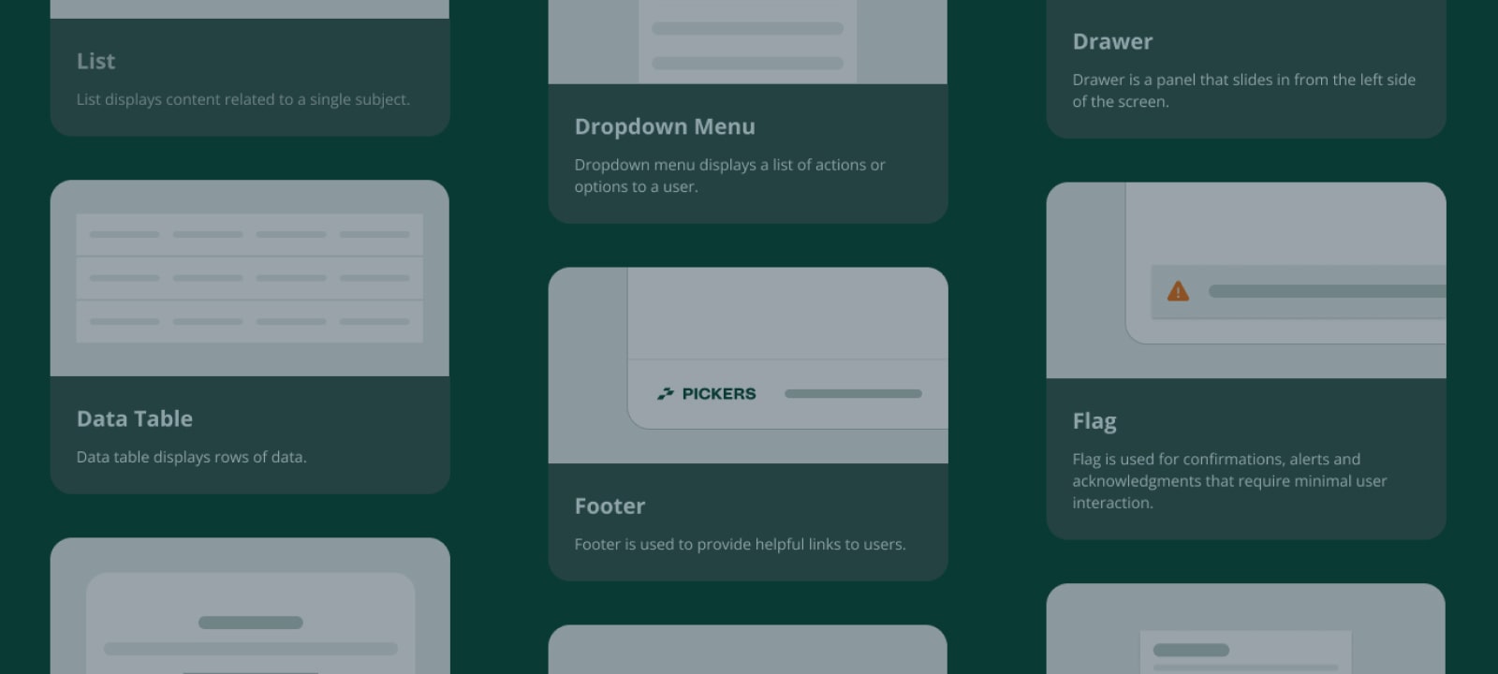
Task: Open the Dropdown Menu card title
Action: click(665, 126)
